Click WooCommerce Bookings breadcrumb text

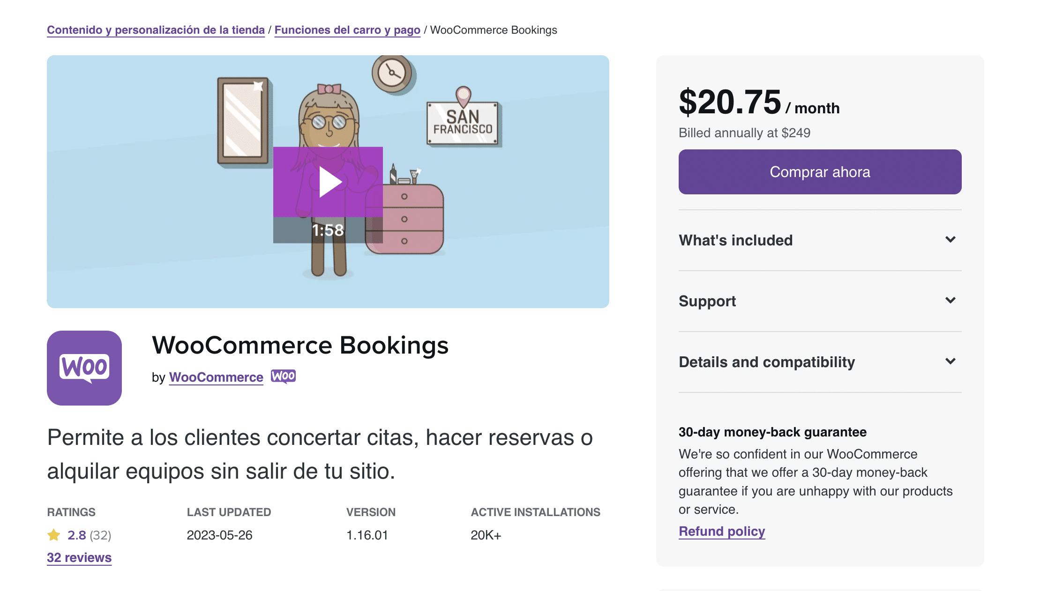[494, 30]
